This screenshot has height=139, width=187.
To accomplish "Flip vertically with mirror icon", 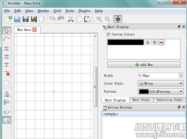I will (7, 102).
